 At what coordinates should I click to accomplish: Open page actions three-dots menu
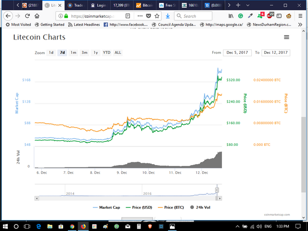tap(140, 16)
